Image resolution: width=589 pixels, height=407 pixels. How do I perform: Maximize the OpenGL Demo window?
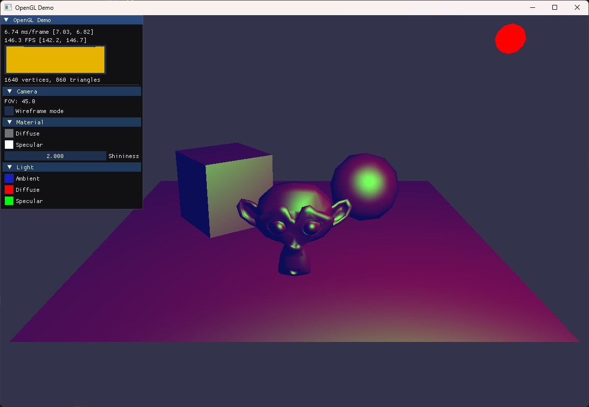(x=555, y=7)
